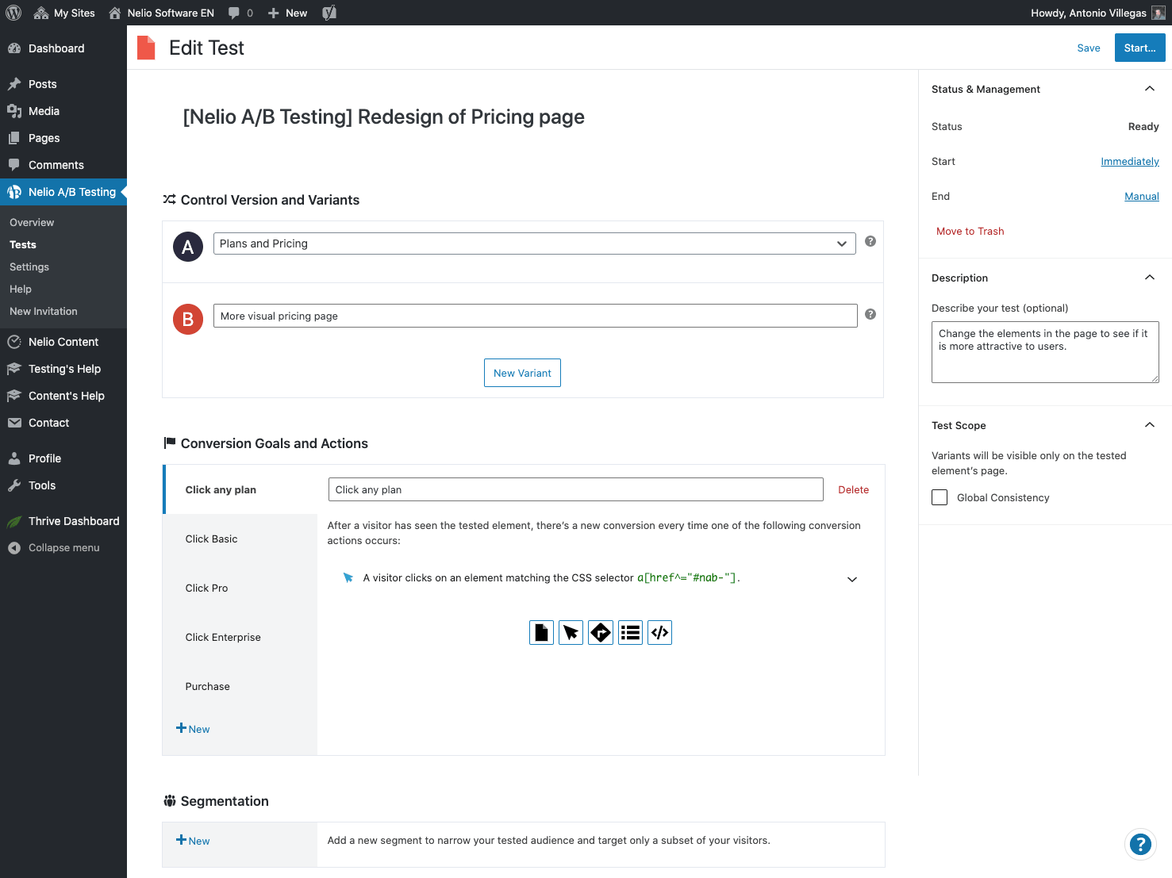Collapse the Status & Management panel

tap(1149, 89)
